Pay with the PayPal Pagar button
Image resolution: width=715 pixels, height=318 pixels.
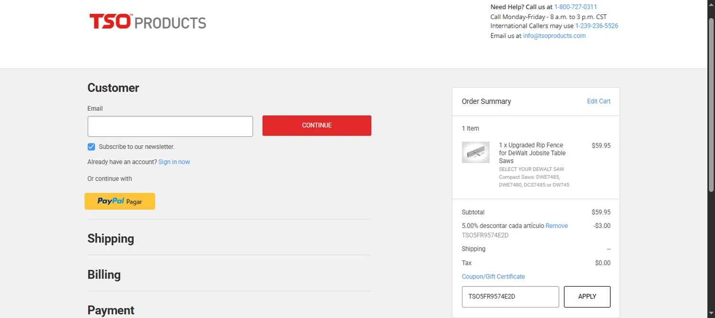coord(120,201)
